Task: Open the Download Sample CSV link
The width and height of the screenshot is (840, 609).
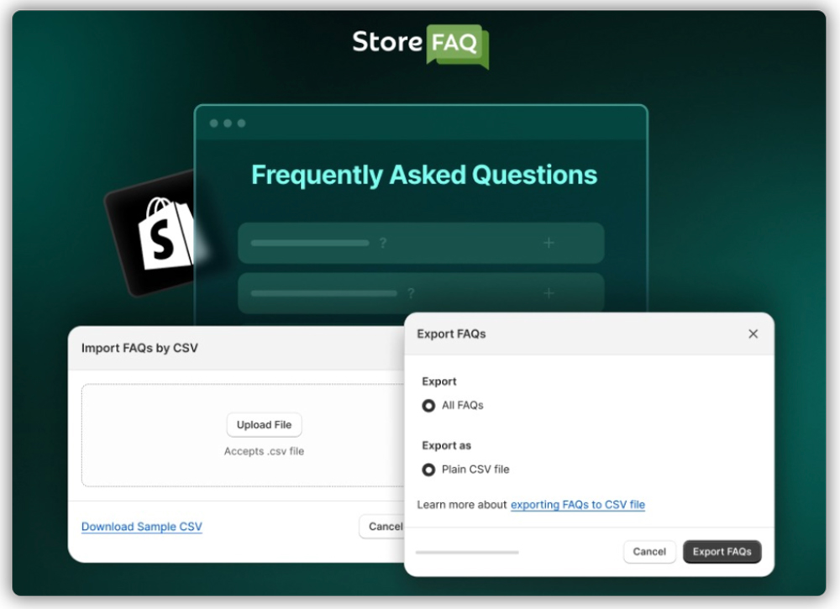Action: coord(142,527)
